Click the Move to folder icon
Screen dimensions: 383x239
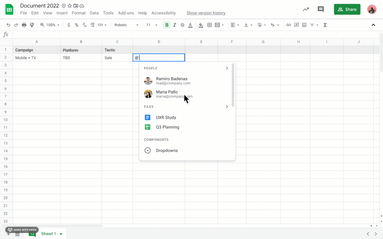pyautogui.click(x=76, y=6)
